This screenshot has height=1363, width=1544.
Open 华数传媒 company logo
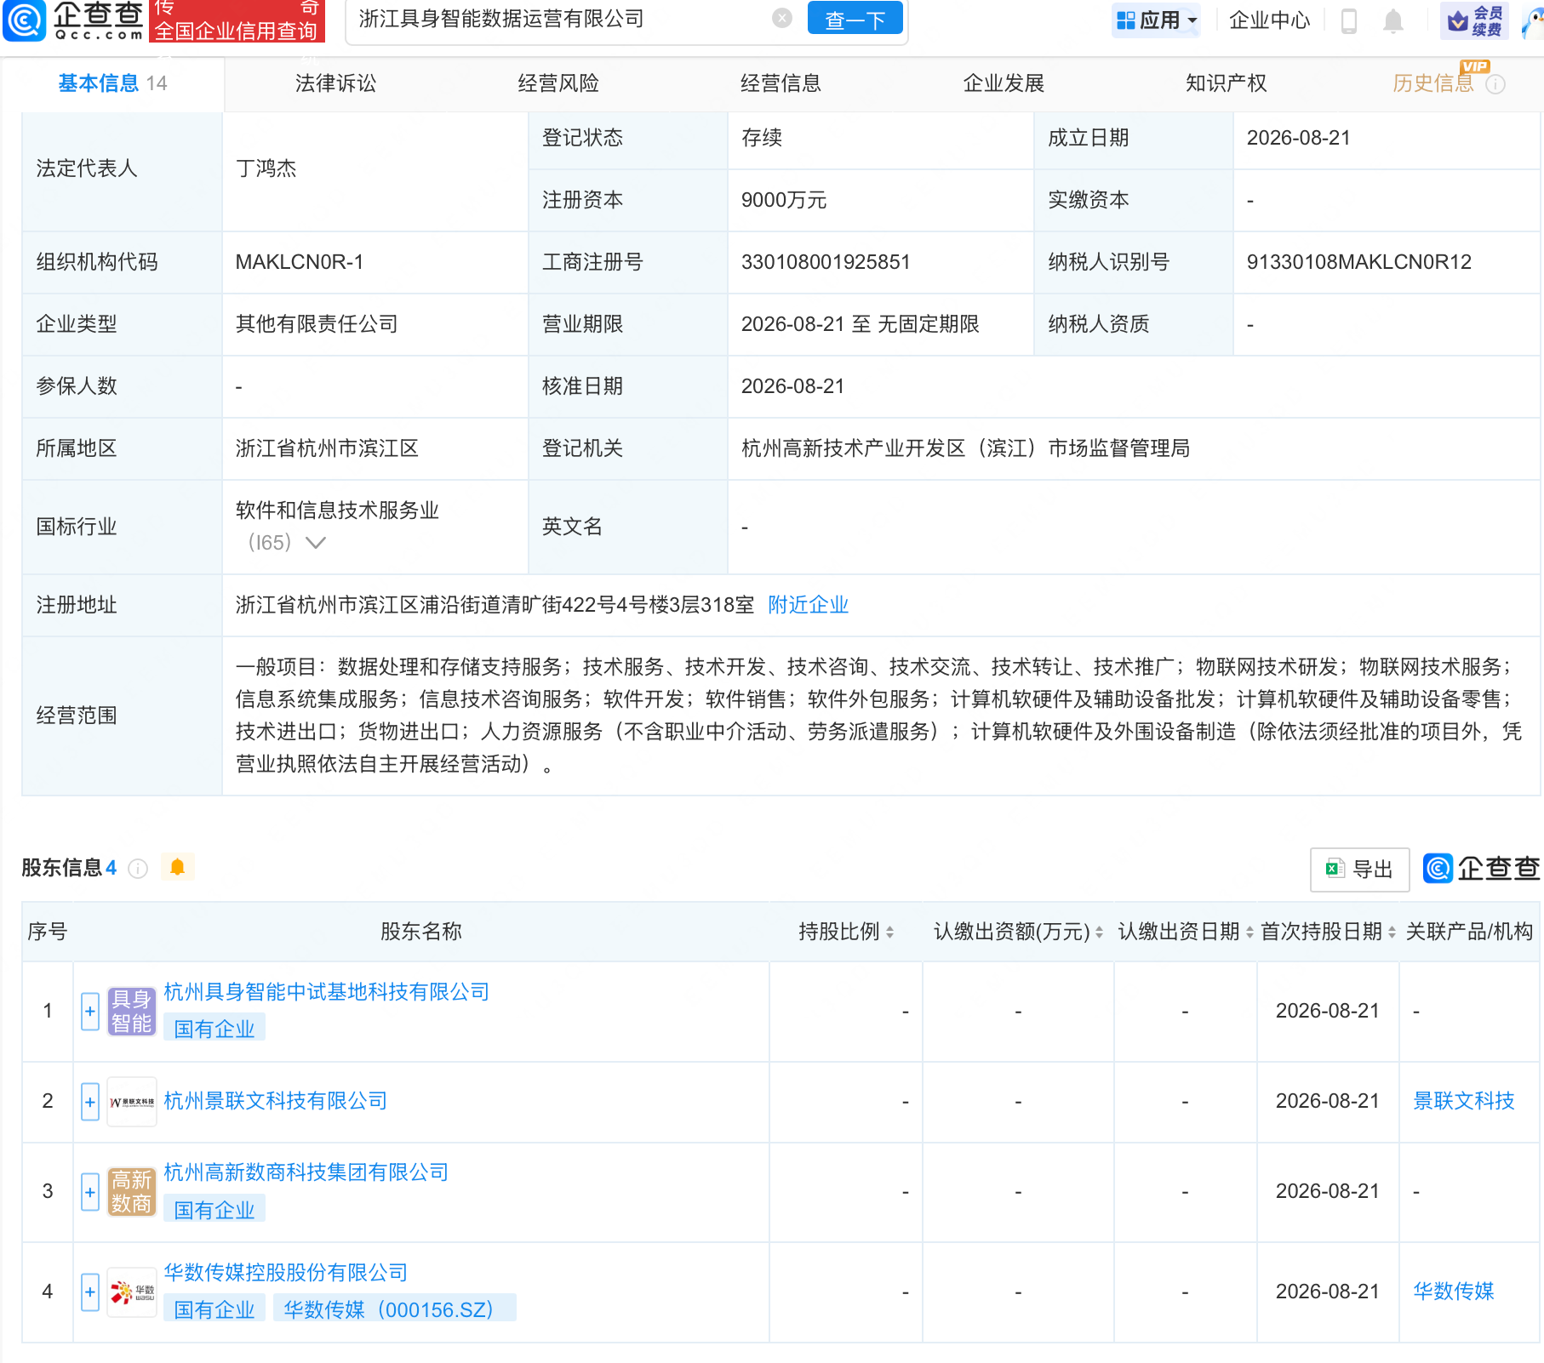(x=132, y=1292)
